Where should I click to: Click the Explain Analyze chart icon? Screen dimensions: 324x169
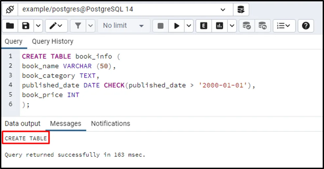click(220, 26)
